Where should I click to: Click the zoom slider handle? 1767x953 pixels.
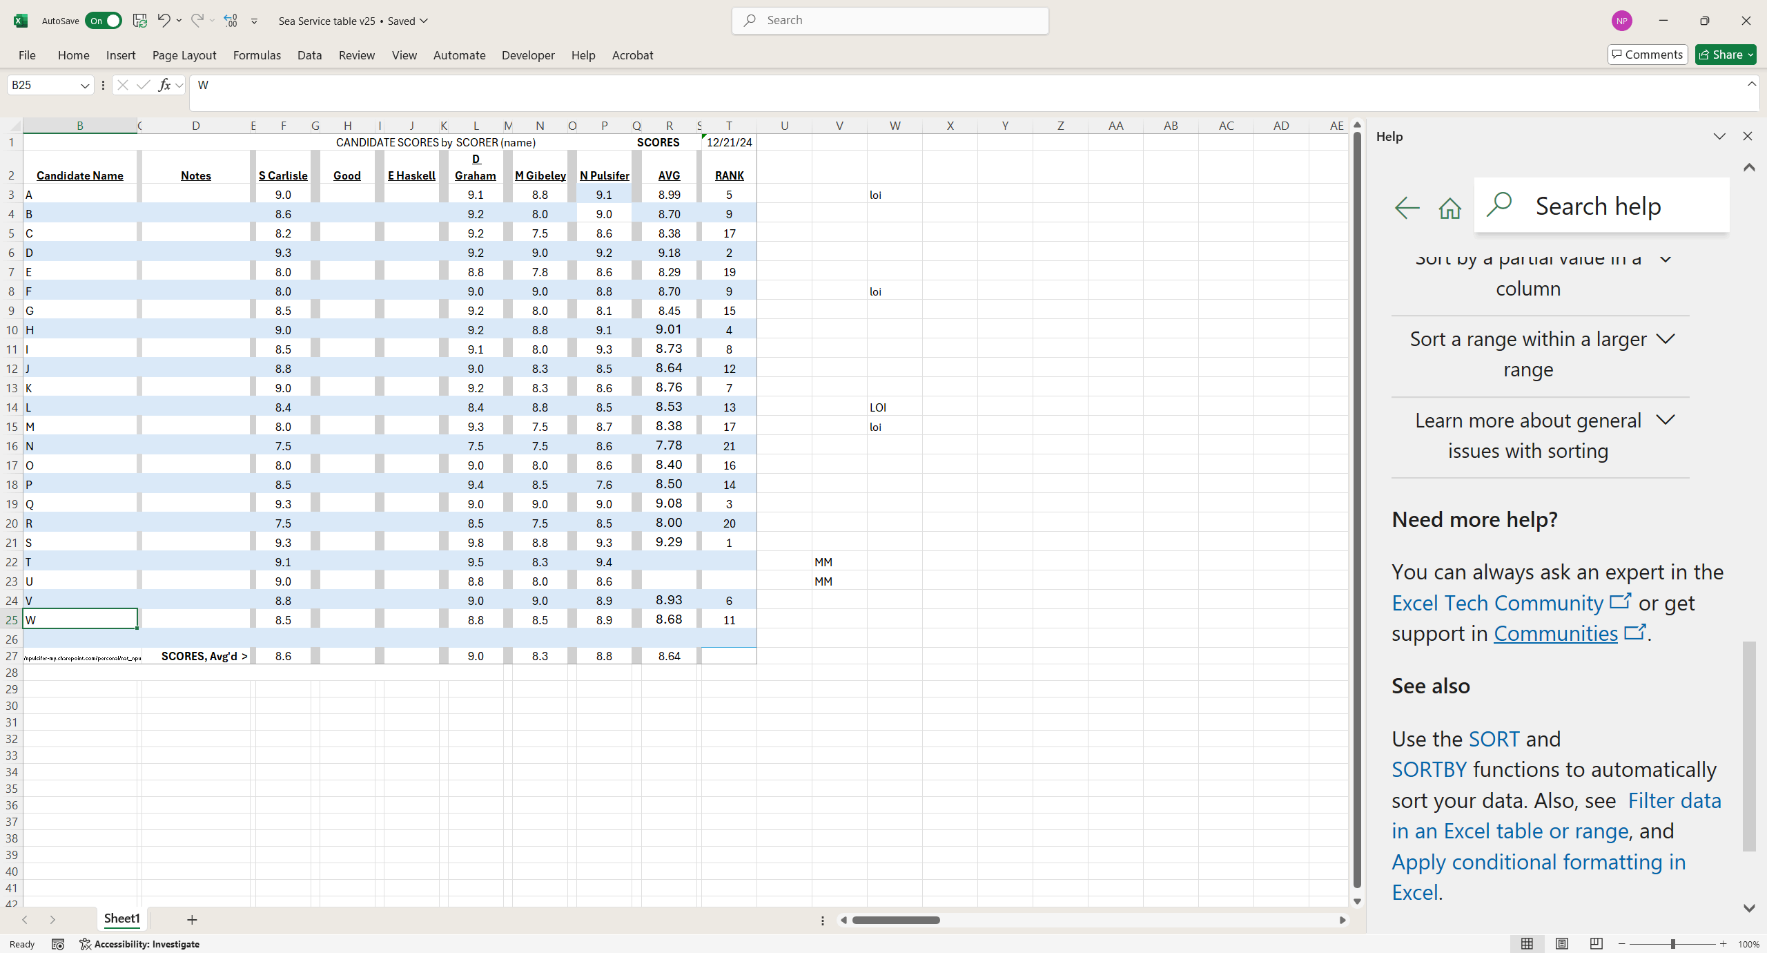point(1673,944)
